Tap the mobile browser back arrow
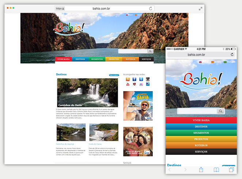 (x=170, y=170)
